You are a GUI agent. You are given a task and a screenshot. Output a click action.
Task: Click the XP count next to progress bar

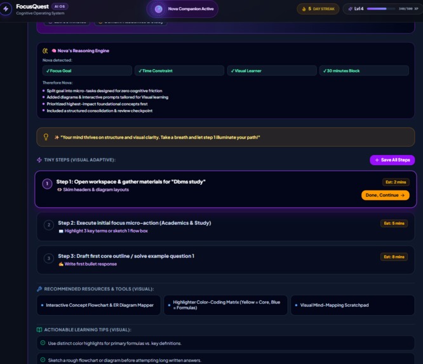[408, 9]
